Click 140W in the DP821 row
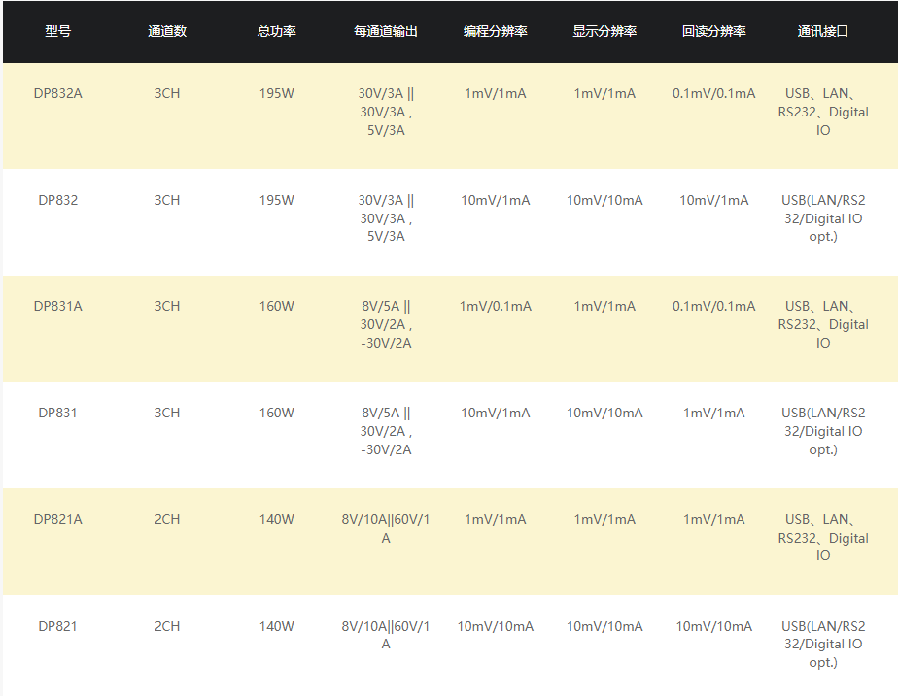The width and height of the screenshot is (898, 696). [x=277, y=626]
